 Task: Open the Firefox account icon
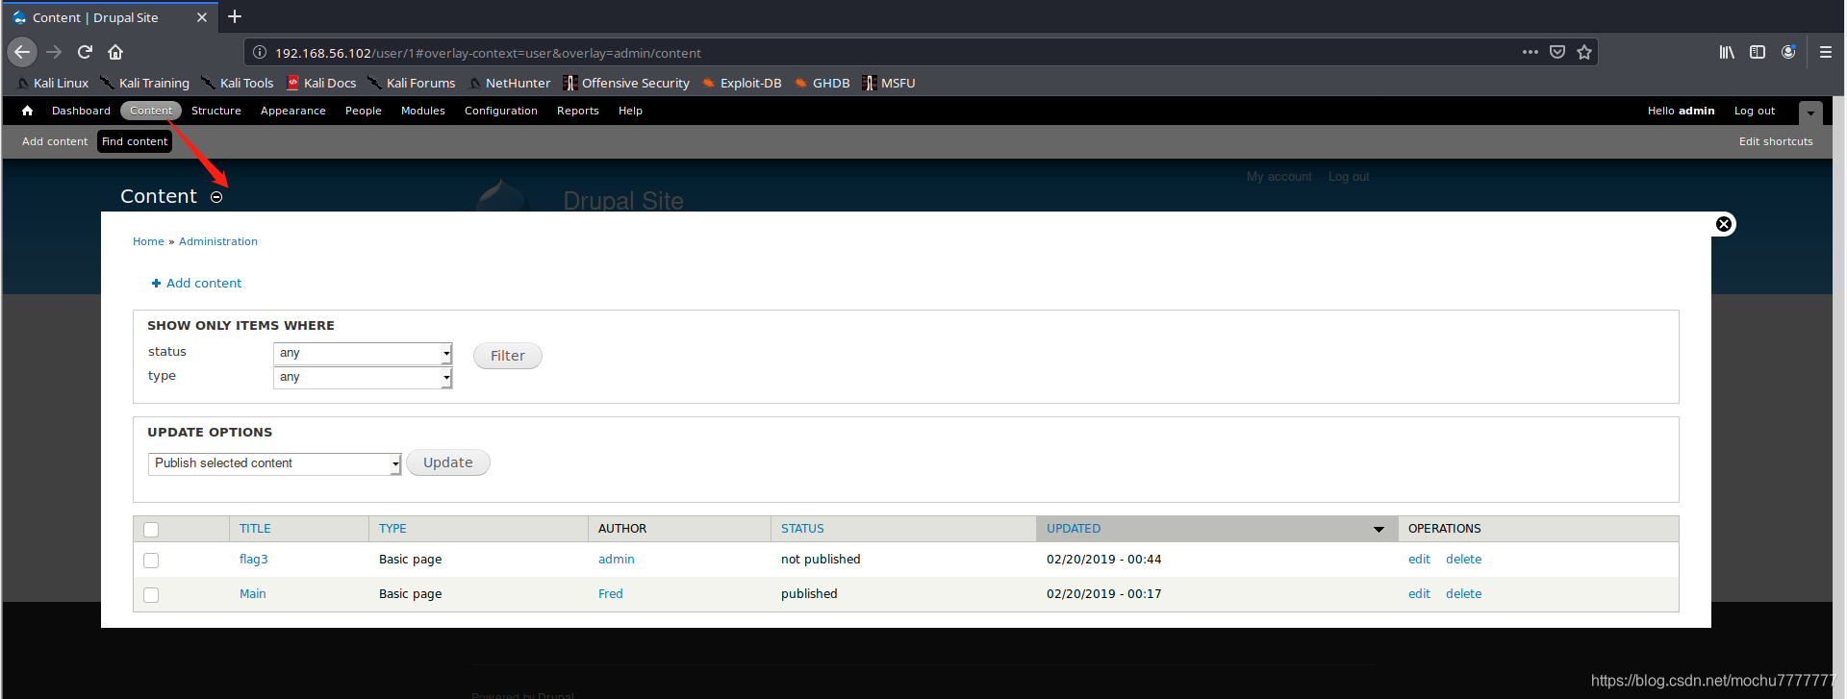[x=1788, y=52]
